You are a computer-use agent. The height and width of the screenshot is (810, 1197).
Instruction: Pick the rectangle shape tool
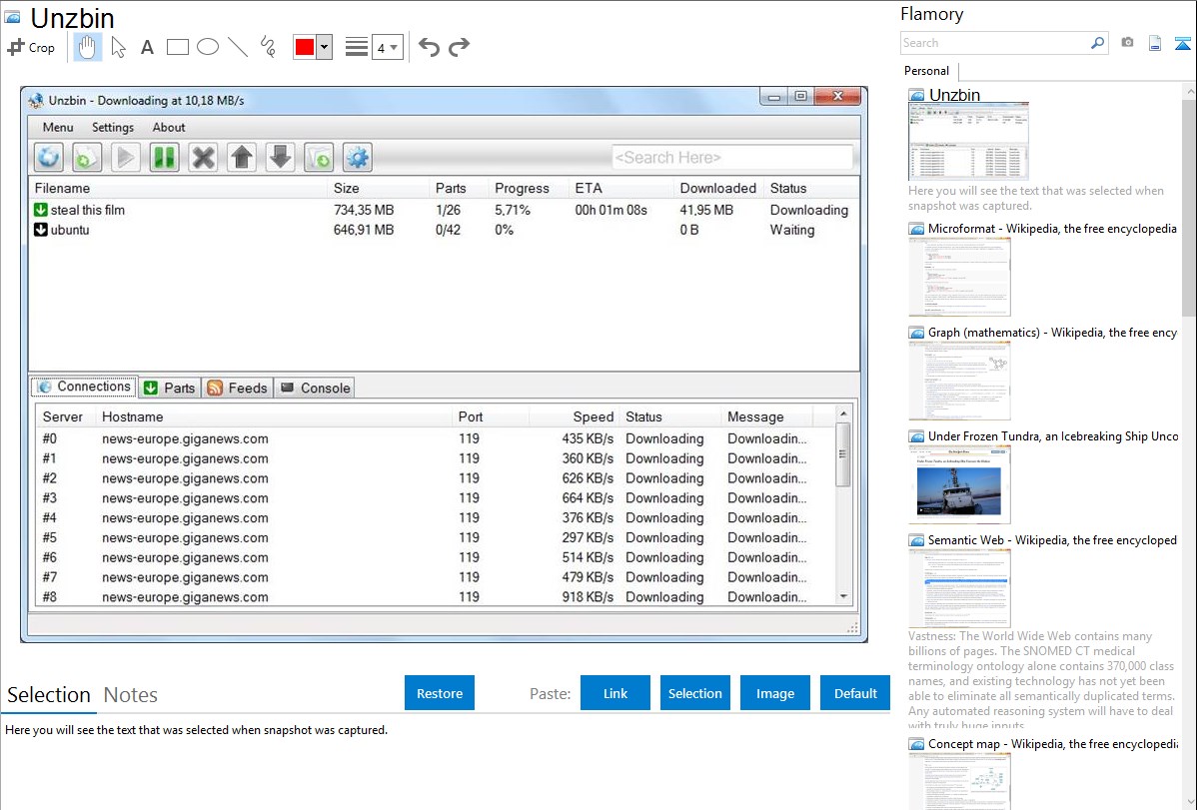click(x=177, y=47)
